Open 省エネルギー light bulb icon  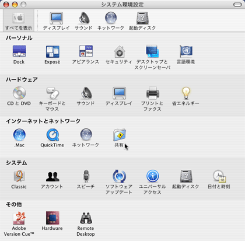coord(186,93)
